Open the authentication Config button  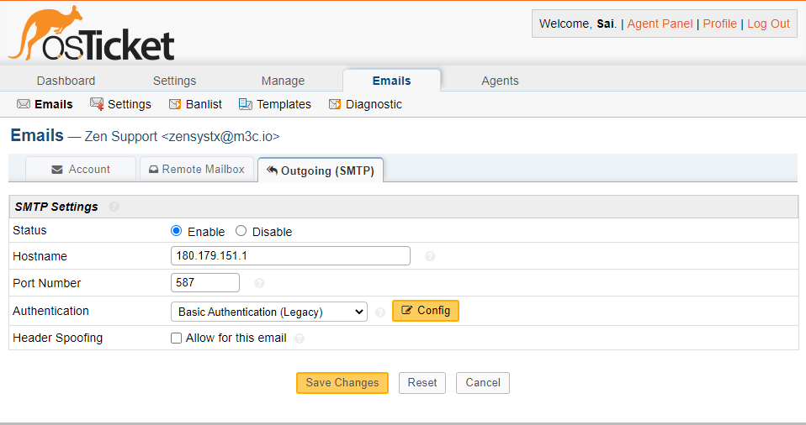tap(426, 311)
